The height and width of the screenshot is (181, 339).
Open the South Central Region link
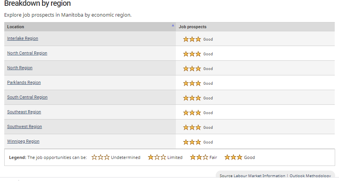27,97
